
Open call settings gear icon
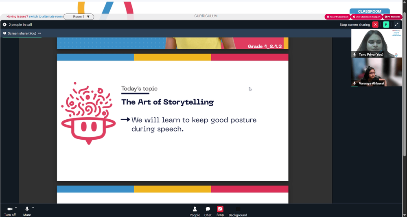click(4, 25)
